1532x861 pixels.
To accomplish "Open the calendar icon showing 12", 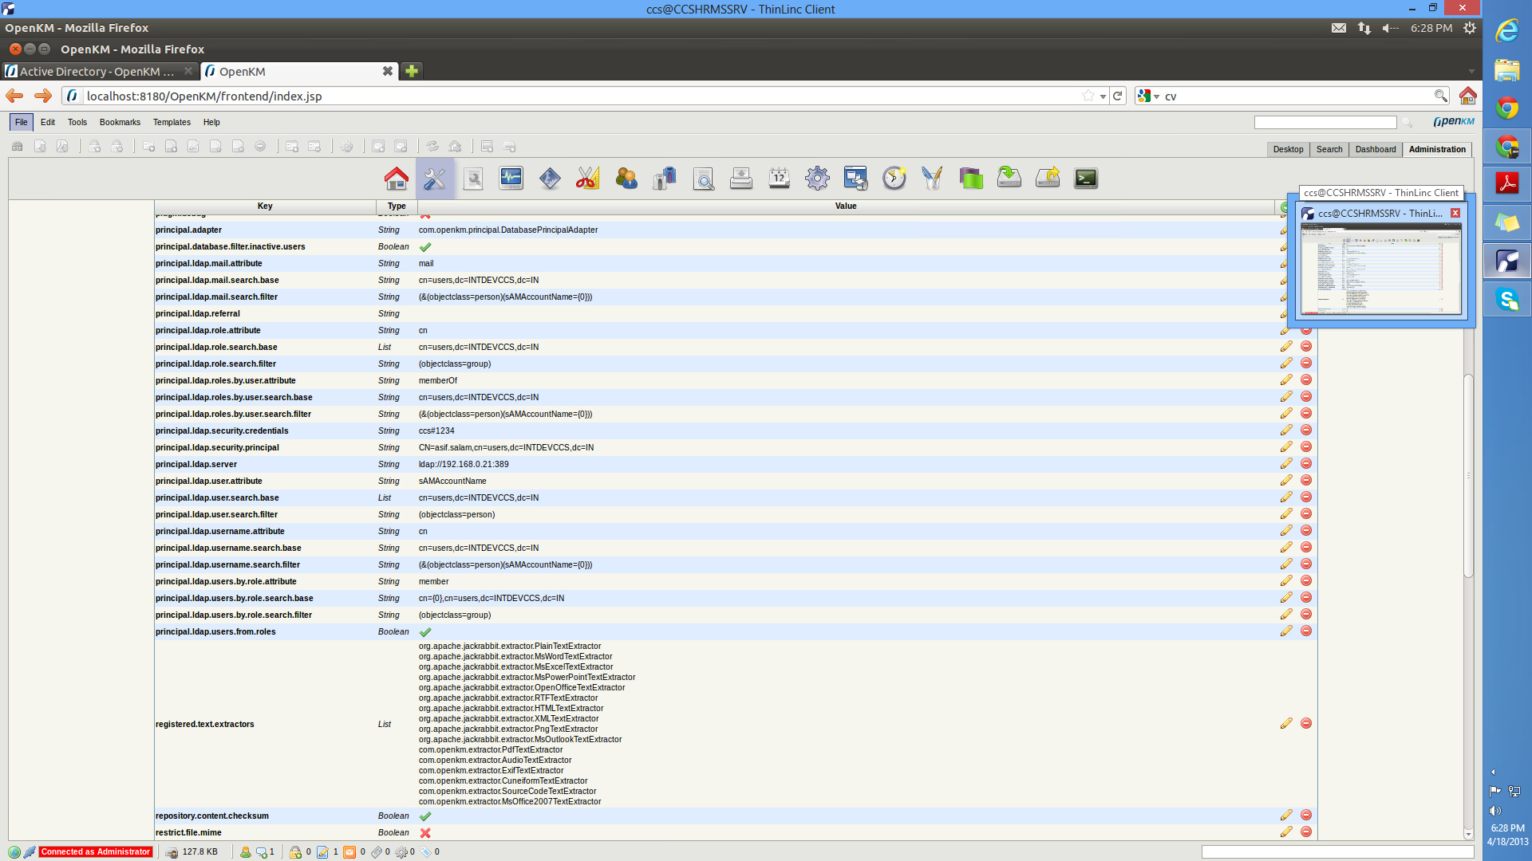I will [779, 179].
